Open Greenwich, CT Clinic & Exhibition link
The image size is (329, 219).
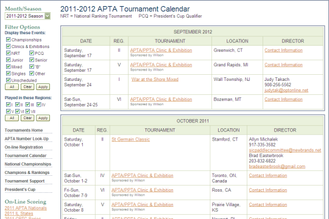(161, 50)
